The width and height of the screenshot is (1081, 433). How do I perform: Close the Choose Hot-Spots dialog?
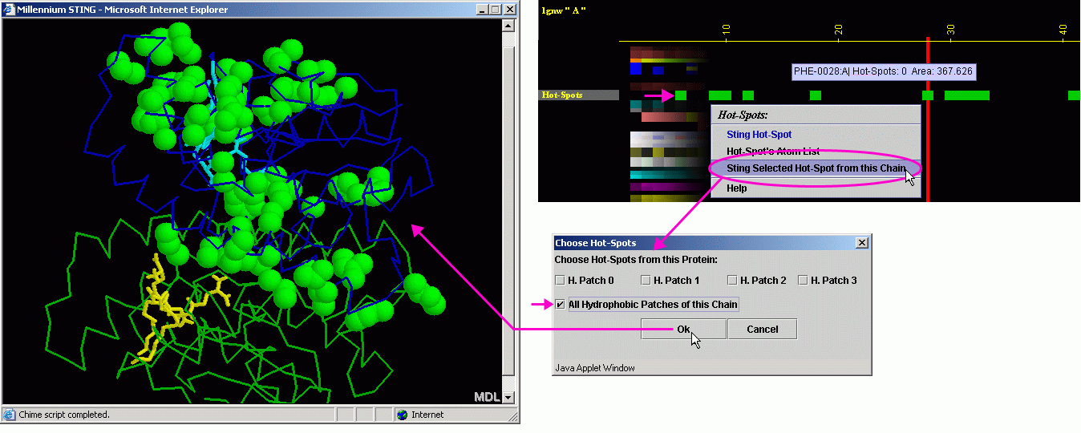point(862,243)
